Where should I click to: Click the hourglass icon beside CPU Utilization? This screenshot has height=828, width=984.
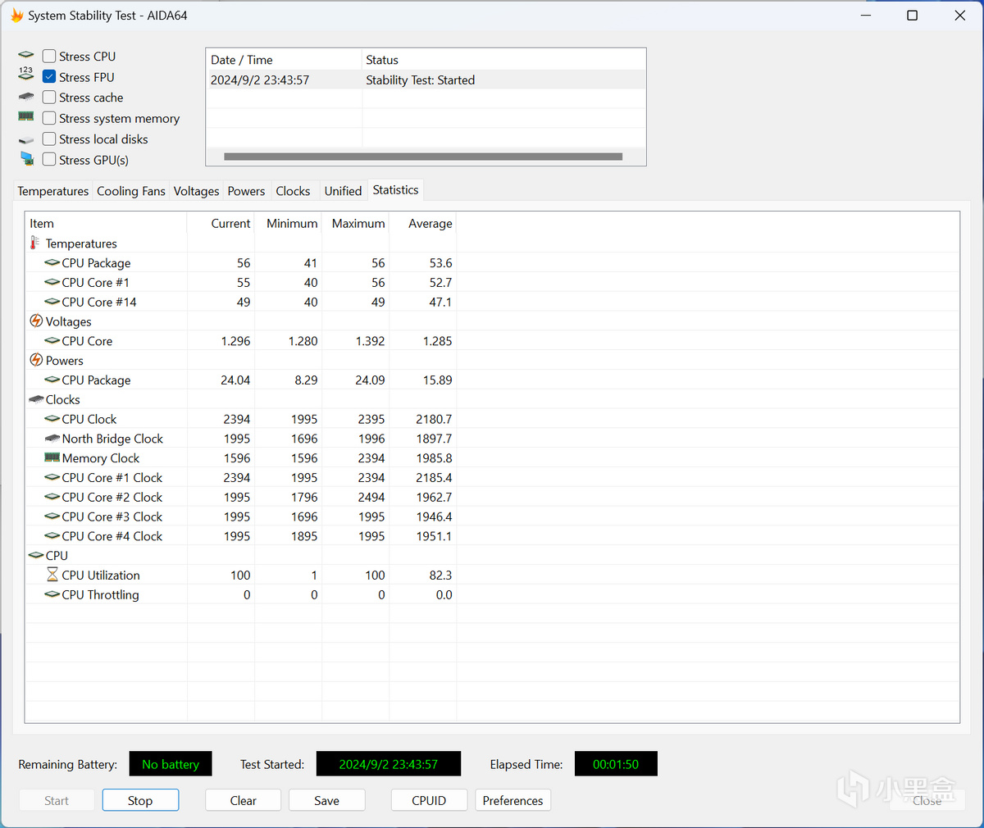[52, 575]
